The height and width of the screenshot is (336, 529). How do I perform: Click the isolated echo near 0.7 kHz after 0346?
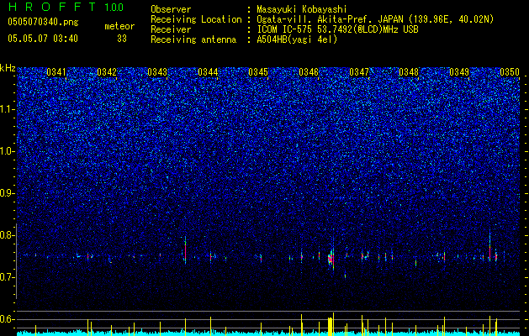(345, 276)
